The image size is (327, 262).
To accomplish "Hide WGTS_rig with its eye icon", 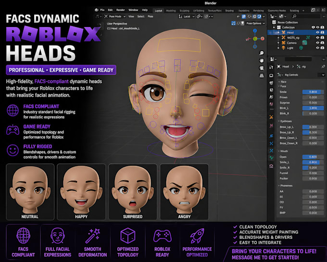I will coord(317,38).
